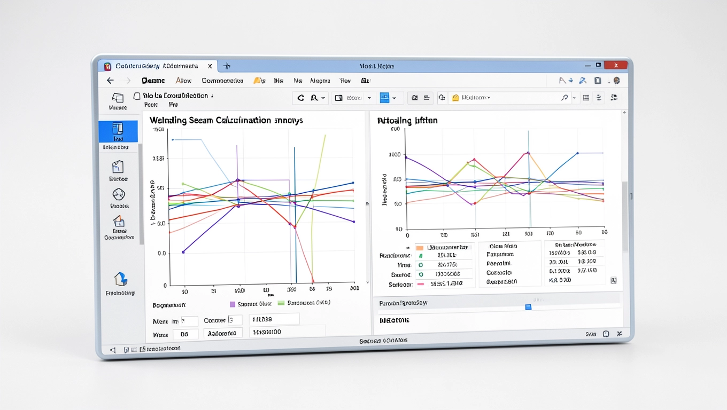
Task: Click the first input field below left chart
Action: coord(189,321)
